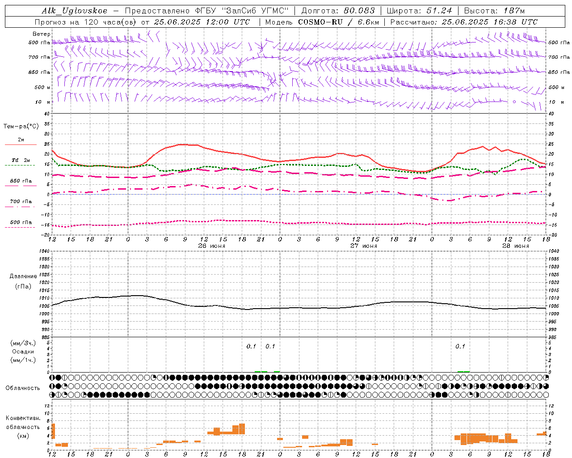This screenshot has width=572, height=458.
Task: Click the (км) unit under convective cloud label
Action: (23, 436)
